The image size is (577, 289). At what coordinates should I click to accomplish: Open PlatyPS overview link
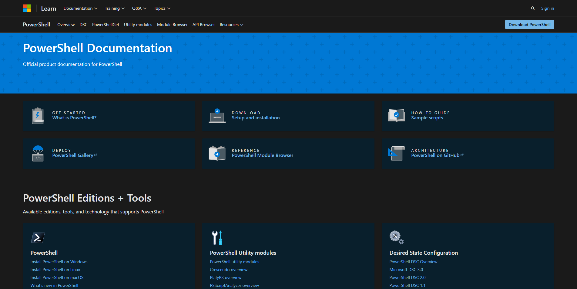pos(226,277)
